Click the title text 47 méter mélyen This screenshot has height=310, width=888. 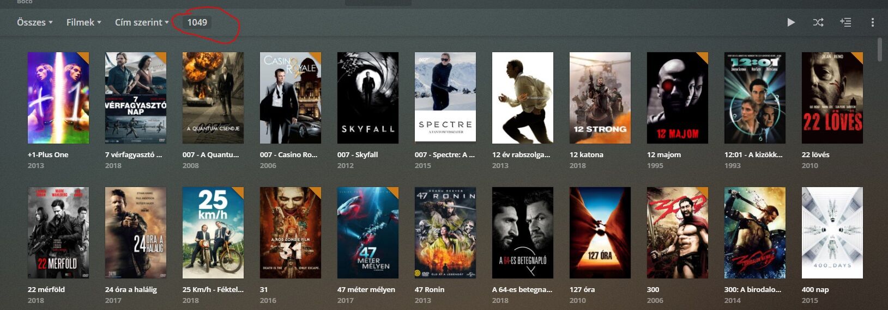366,289
